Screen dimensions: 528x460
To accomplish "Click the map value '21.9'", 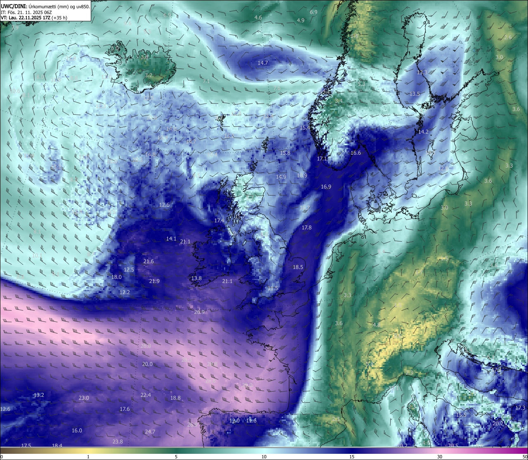I will 154,281.
